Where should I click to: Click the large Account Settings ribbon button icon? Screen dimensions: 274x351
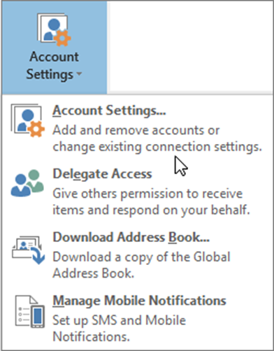click(54, 29)
